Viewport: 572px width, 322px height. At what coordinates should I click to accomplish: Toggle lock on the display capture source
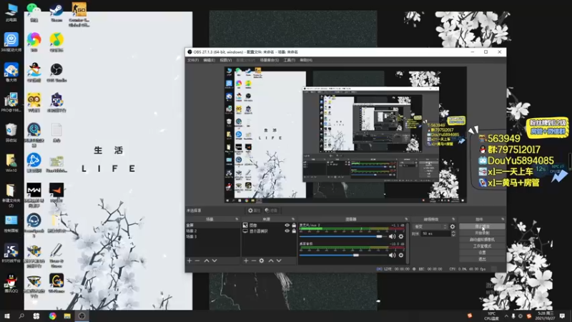[294, 231]
